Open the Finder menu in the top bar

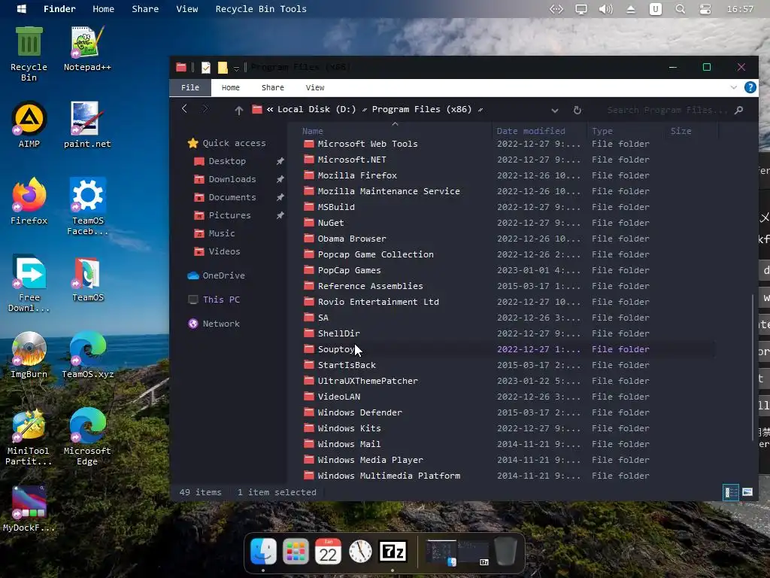(59, 9)
